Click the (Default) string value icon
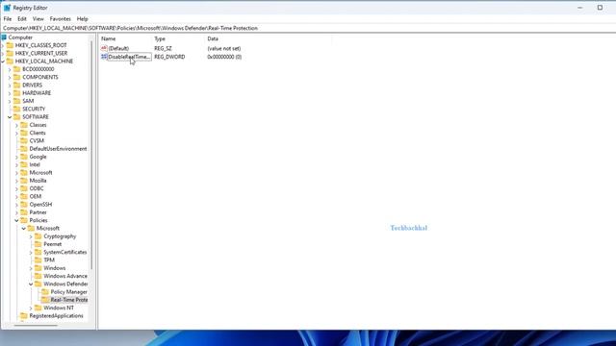The width and height of the screenshot is (616, 346). coord(104,48)
